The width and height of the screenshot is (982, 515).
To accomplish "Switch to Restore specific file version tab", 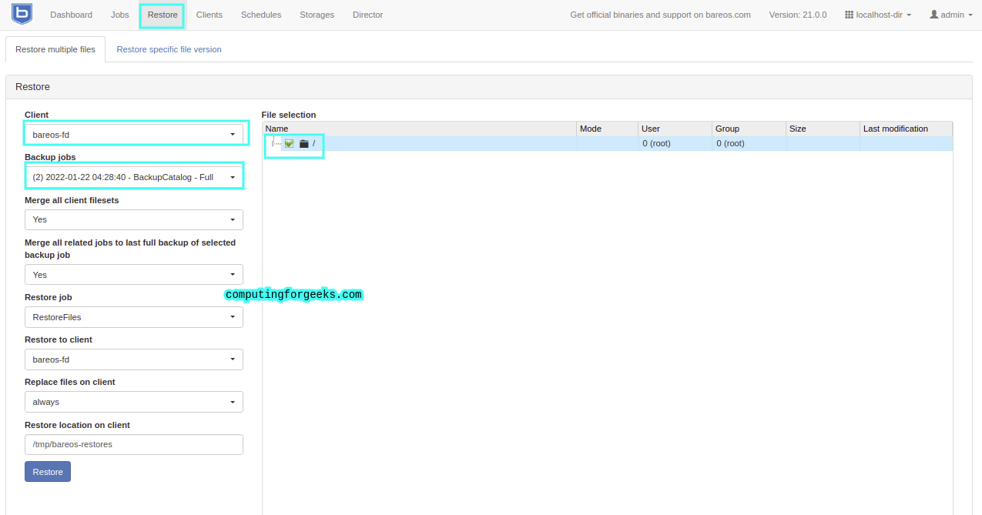I will [x=169, y=49].
